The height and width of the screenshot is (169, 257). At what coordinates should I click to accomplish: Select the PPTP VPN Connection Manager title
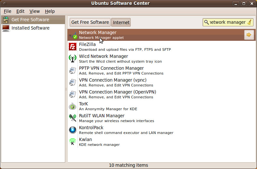(x=111, y=68)
